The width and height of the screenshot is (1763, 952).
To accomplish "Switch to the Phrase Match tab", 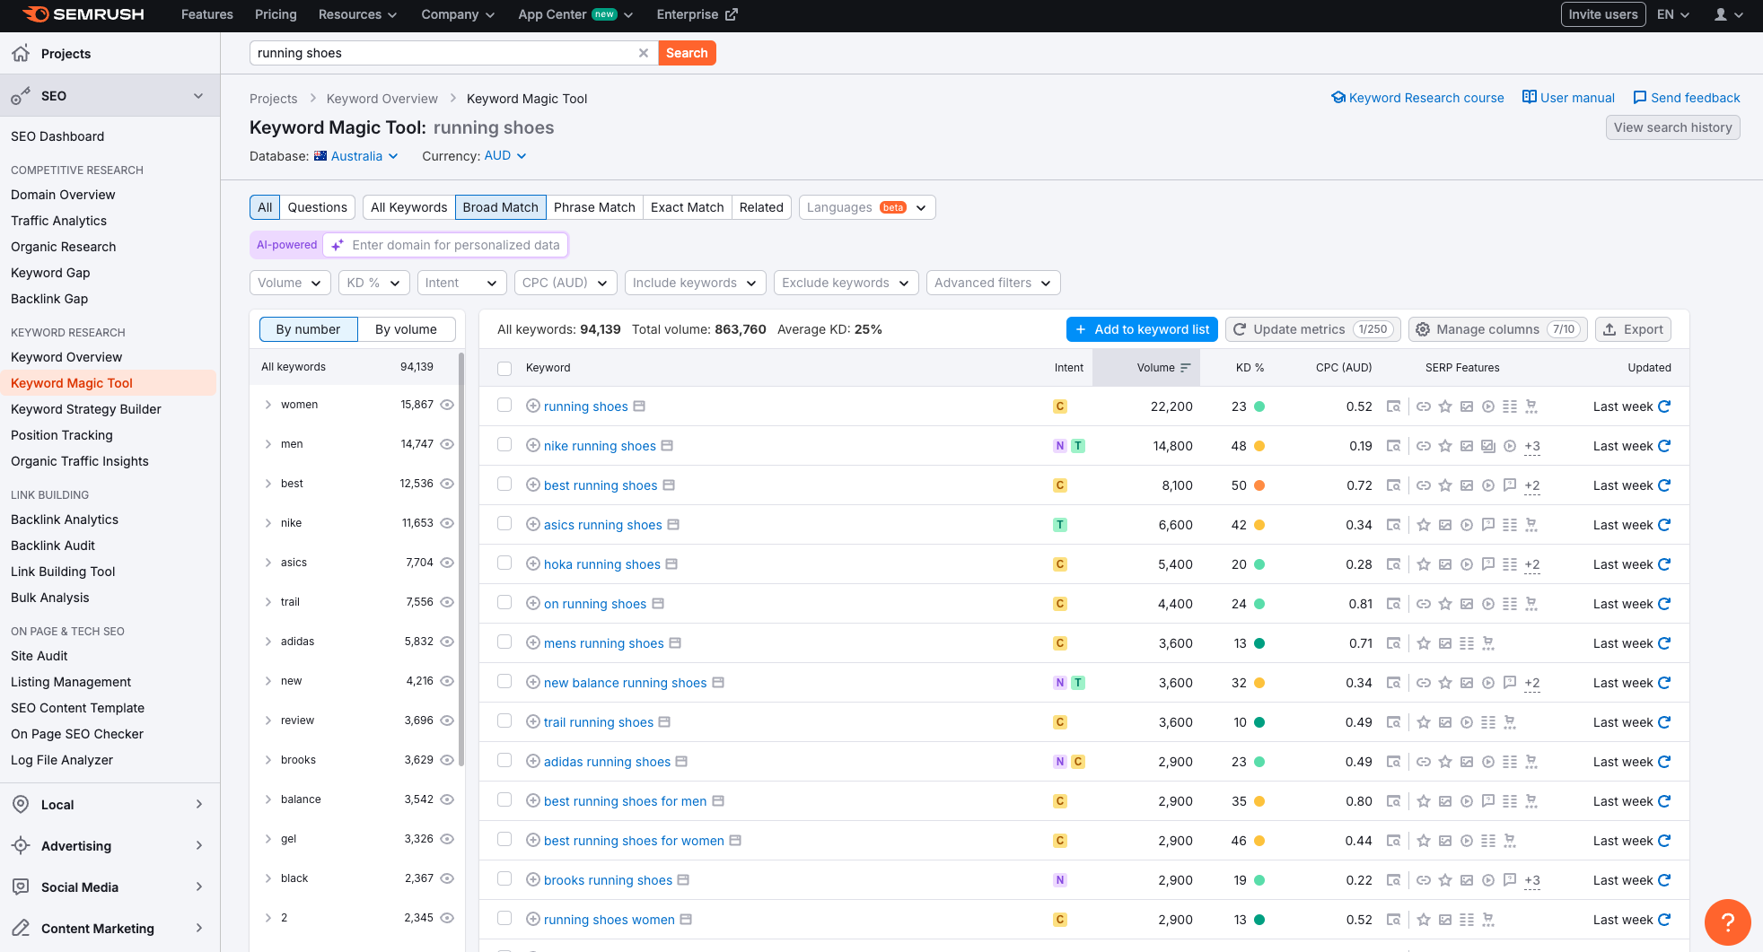I will (x=593, y=207).
